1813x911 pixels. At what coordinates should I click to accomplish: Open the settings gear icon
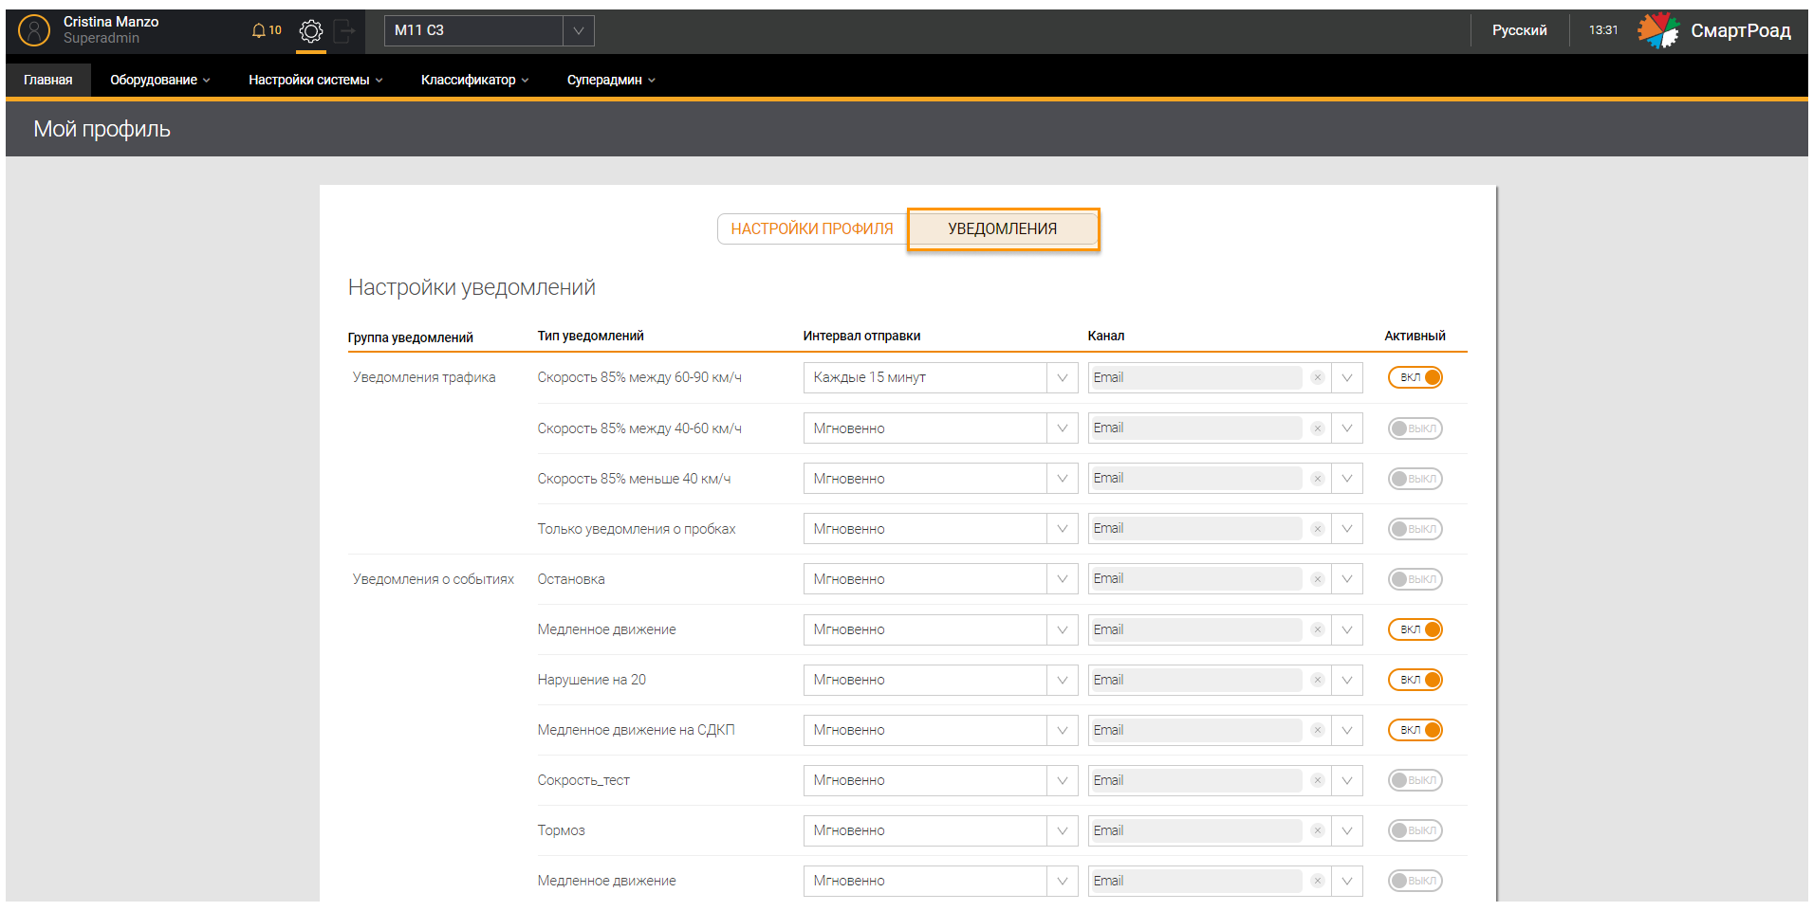pyautogui.click(x=310, y=31)
